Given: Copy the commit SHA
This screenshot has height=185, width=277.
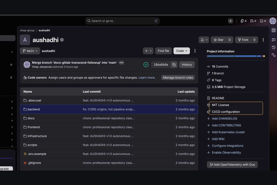Looking at the screenshot, I should (174, 65).
